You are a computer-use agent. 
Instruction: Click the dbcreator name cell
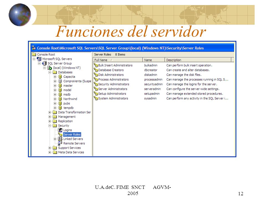point(151,70)
